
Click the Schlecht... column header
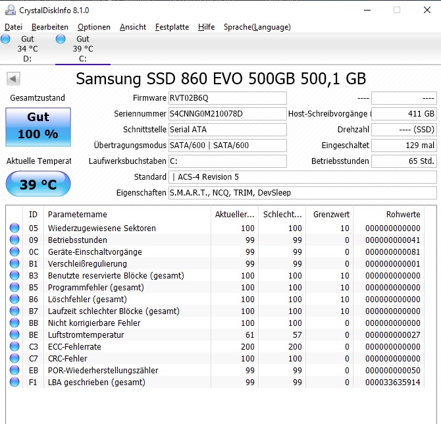(282, 215)
